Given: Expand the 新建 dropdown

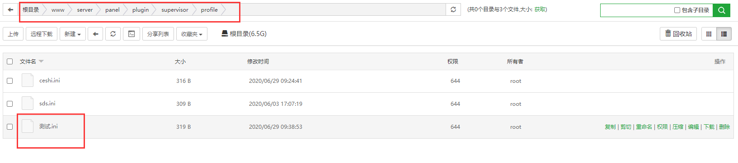Looking at the screenshot, I should point(73,34).
